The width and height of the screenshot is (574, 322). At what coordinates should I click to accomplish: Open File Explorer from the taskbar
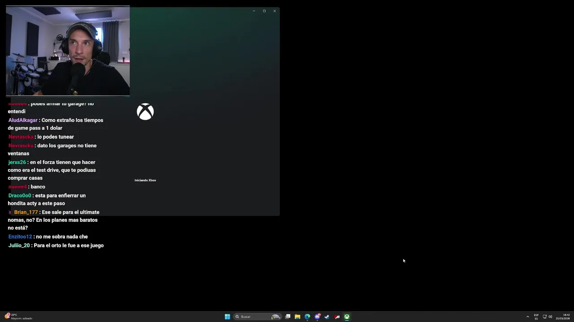tap(297, 317)
